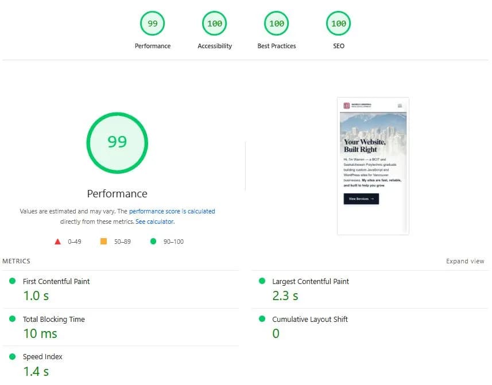The image size is (492, 385).
Task: Click the green dot beside Speed Index
Action: 13,356
